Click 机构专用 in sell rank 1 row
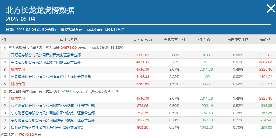Viewport: 276px width, 138px height. 18,99
